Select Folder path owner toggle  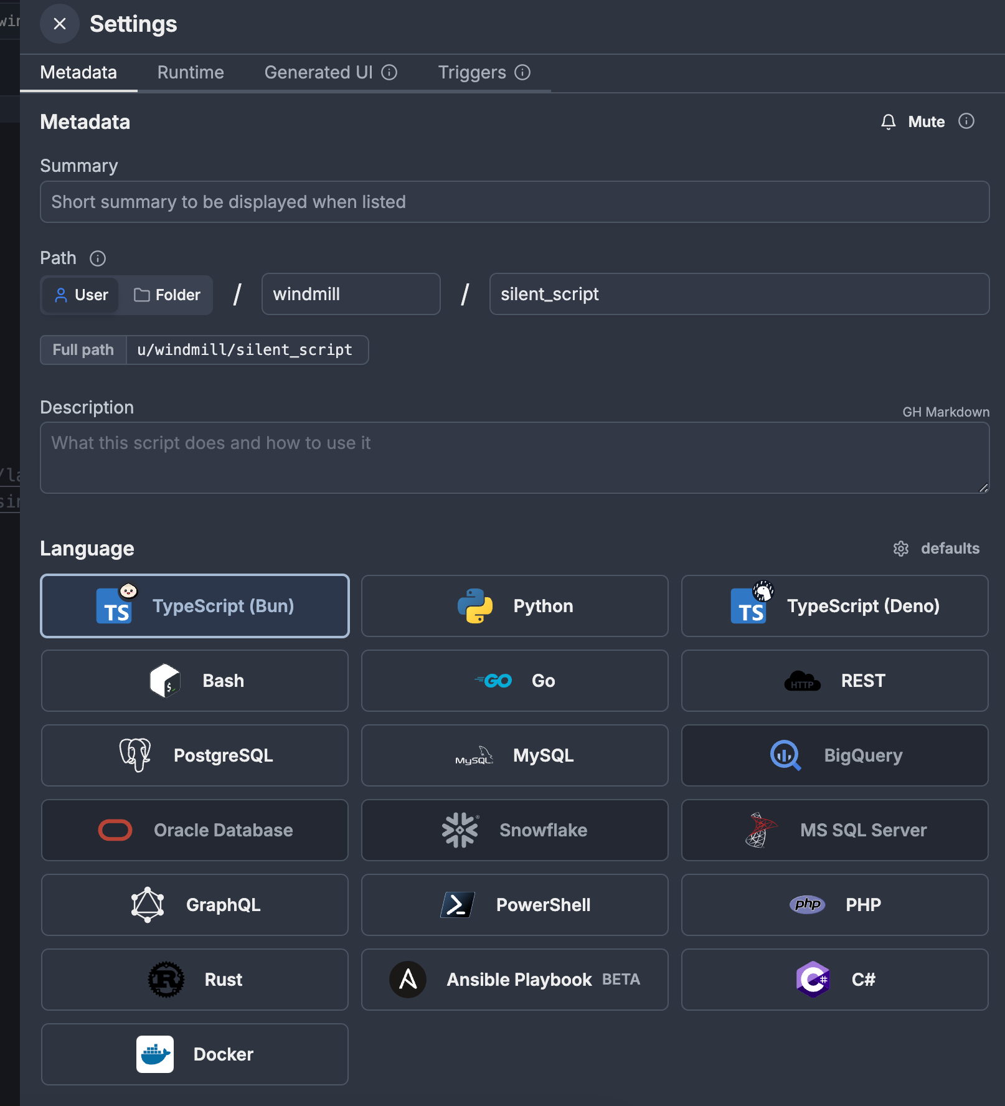click(x=167, y=295)
